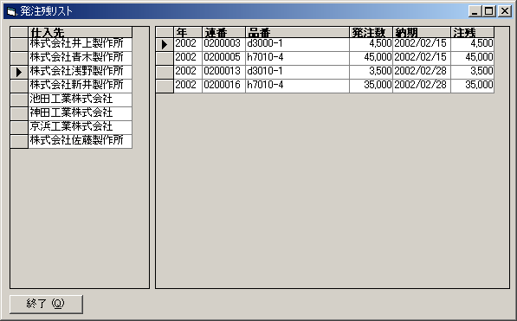The image size is (517, 321).
Task: Click the window title bar app icon
Action: click(11, 11)
